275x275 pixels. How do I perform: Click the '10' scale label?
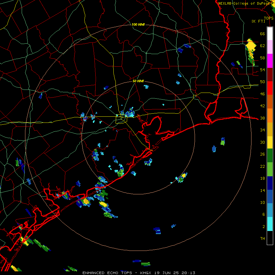point(262,202)
